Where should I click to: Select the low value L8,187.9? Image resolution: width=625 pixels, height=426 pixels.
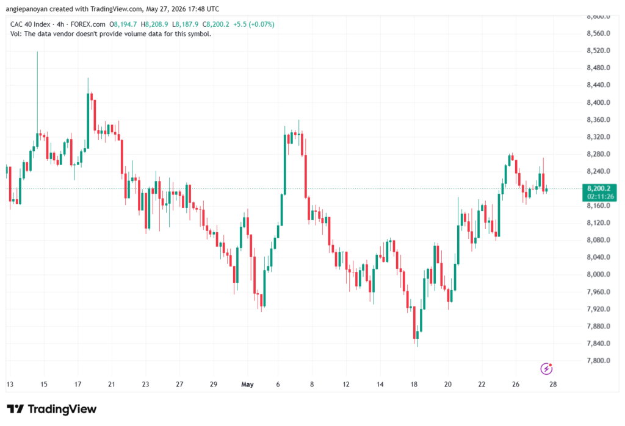point(185,24)
